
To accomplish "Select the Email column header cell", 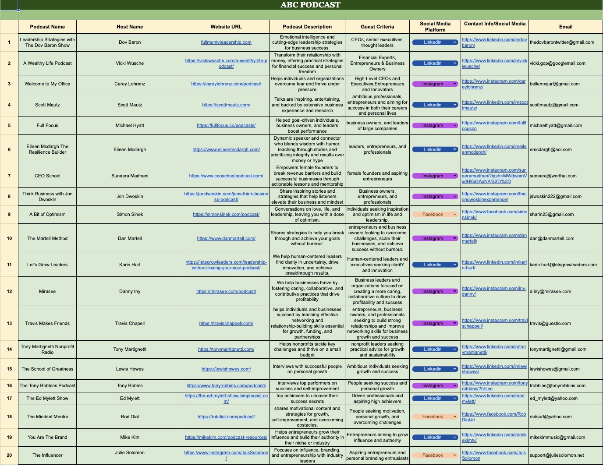I will [566, 27].
